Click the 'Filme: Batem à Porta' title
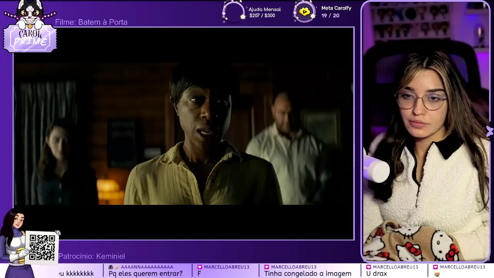This screenshot has height=278, width=494. 91,22
